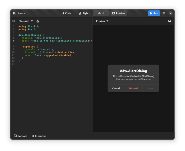
Task: Click the Adw.AlertDialog heading in preview
Action: (133, 71)
